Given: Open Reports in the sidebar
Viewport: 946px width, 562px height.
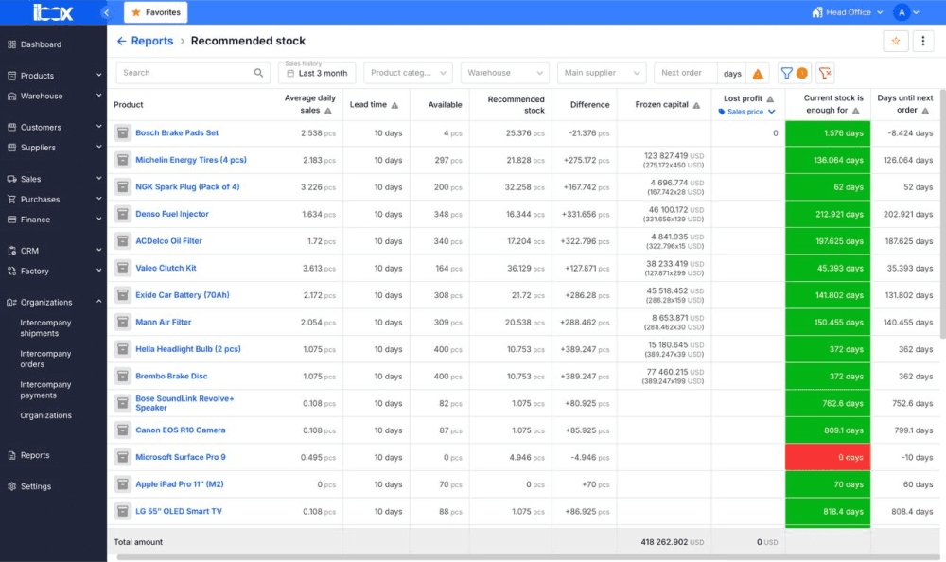Looking at the screenshot, I should (35, 455).
